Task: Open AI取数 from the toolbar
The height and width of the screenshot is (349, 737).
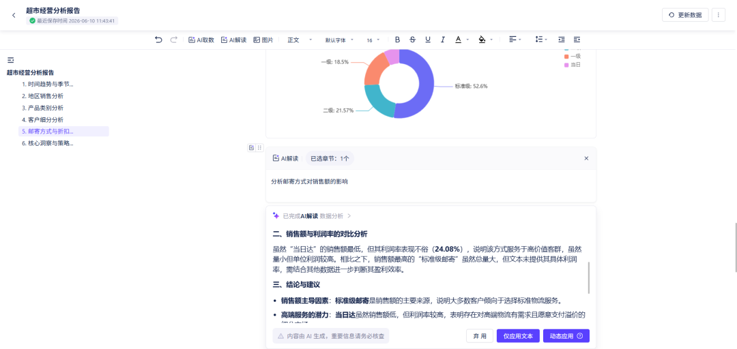Action: click(201, 40)
